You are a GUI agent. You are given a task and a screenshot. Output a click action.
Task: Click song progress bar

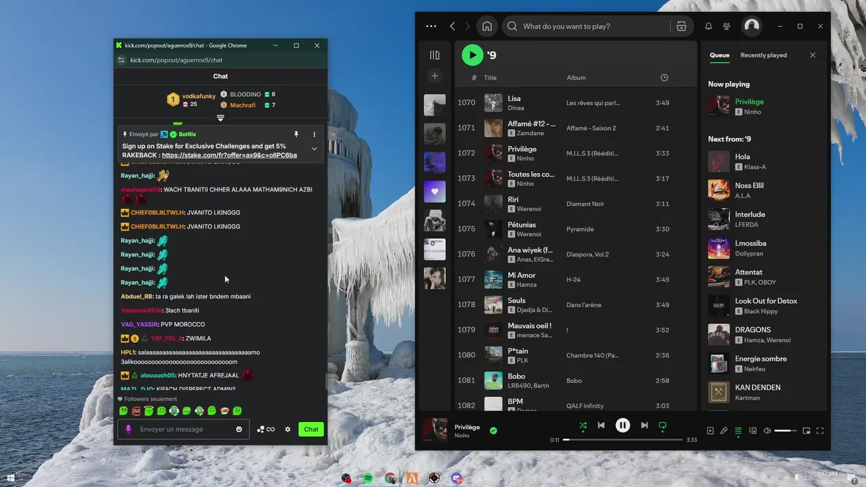(x=622, y=440)
